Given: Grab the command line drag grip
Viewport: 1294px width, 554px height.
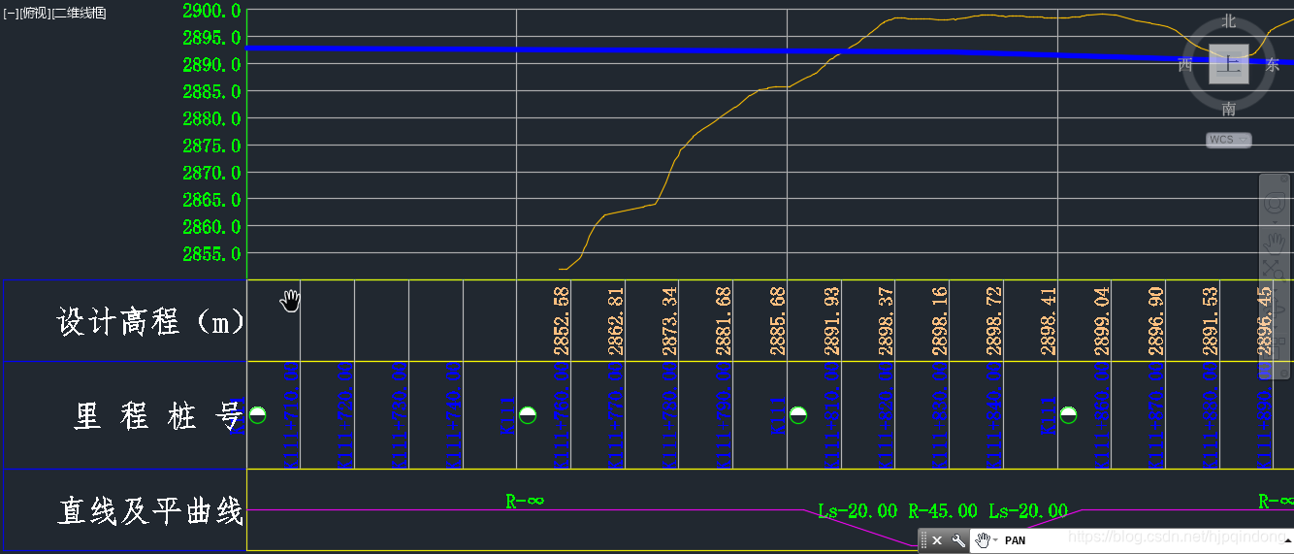Looking at the screenshot, I should click(924, 540).
